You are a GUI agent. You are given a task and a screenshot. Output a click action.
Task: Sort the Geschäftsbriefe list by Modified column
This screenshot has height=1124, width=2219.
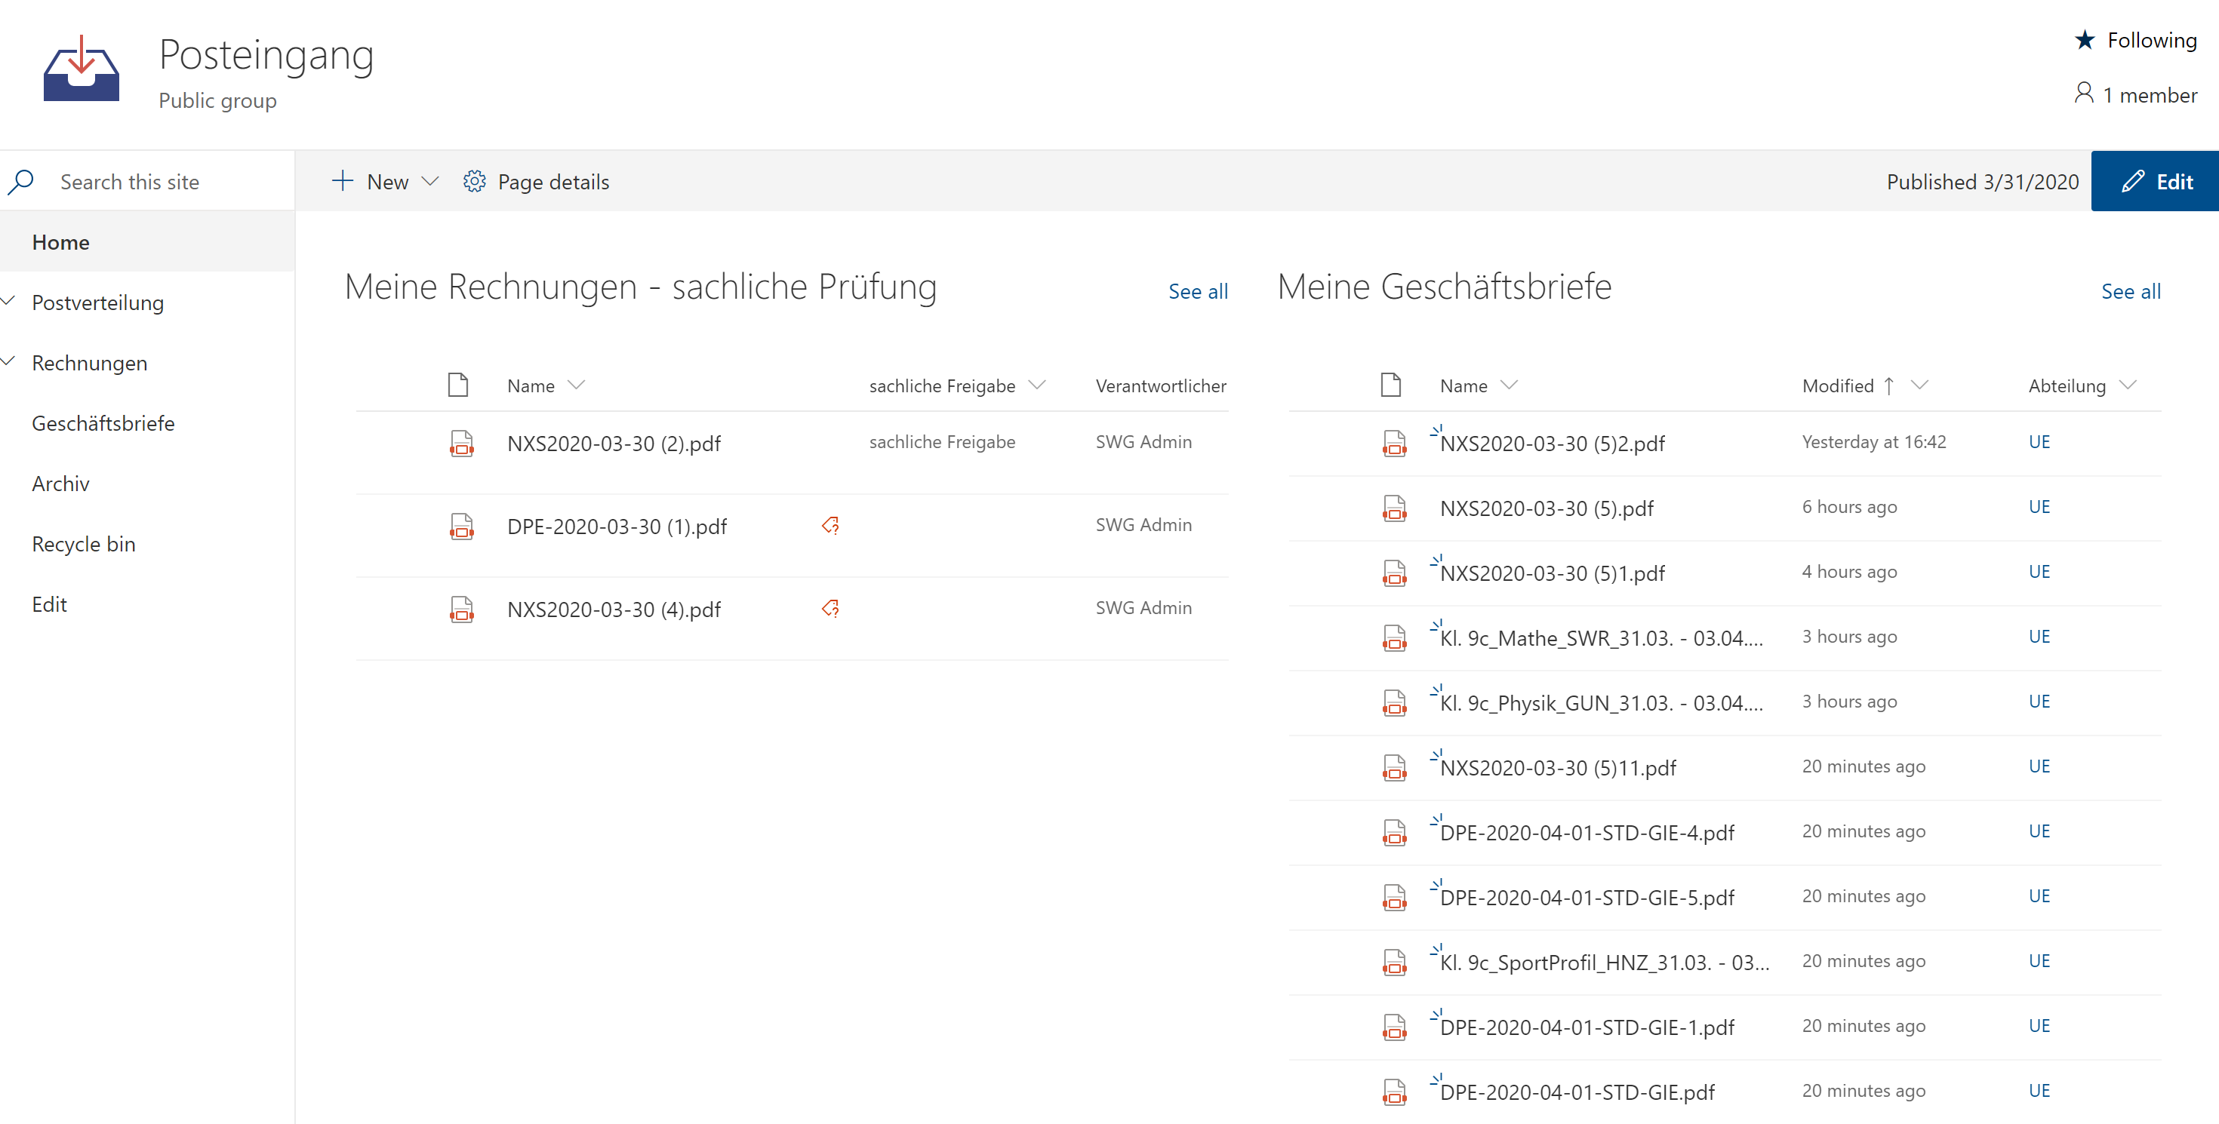point(1837,385)
